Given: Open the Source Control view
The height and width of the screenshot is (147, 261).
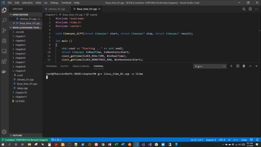Looking at the screenshot, I should [x=4, y=31].
